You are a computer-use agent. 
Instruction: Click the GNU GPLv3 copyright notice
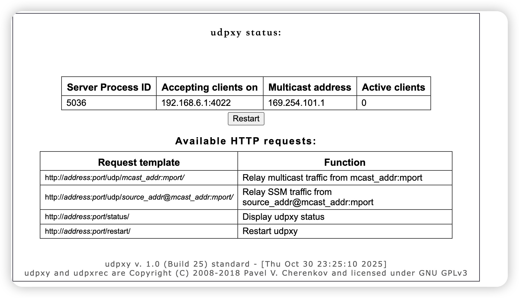point(246,273)
